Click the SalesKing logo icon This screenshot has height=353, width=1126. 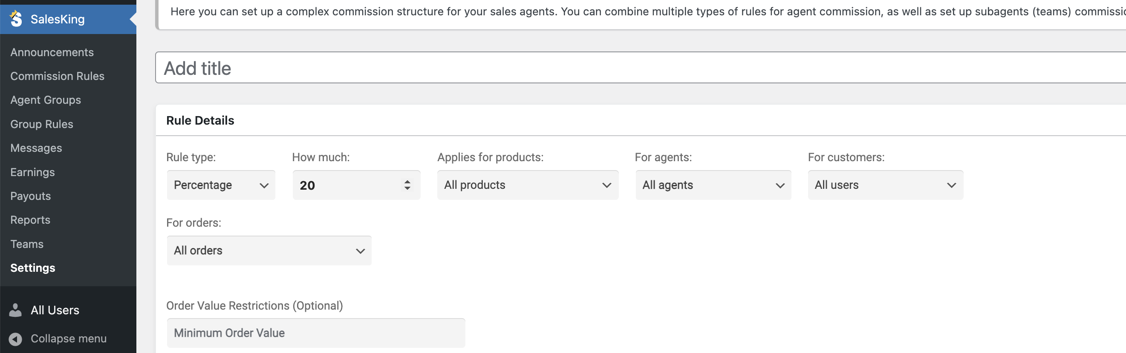(x=16, y=18)
